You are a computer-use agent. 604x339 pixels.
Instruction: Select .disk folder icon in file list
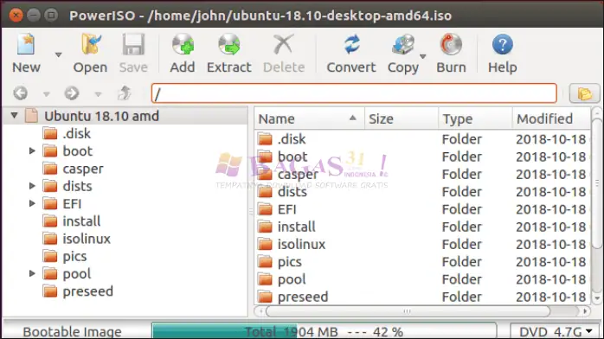click(265, 139)
